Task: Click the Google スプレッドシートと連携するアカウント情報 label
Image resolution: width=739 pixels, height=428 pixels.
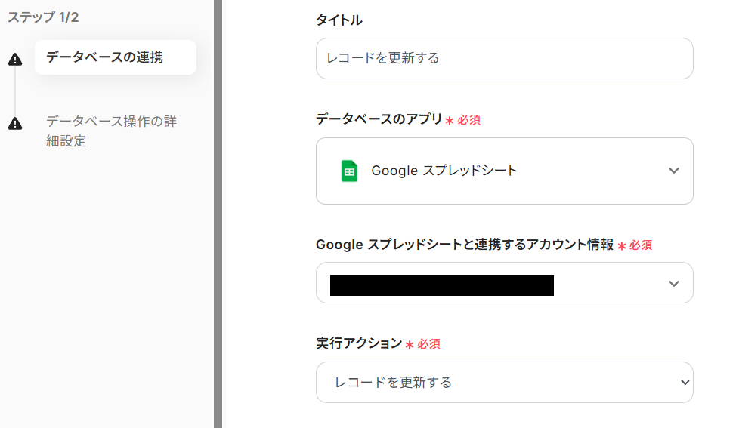Action: (464, 245)
